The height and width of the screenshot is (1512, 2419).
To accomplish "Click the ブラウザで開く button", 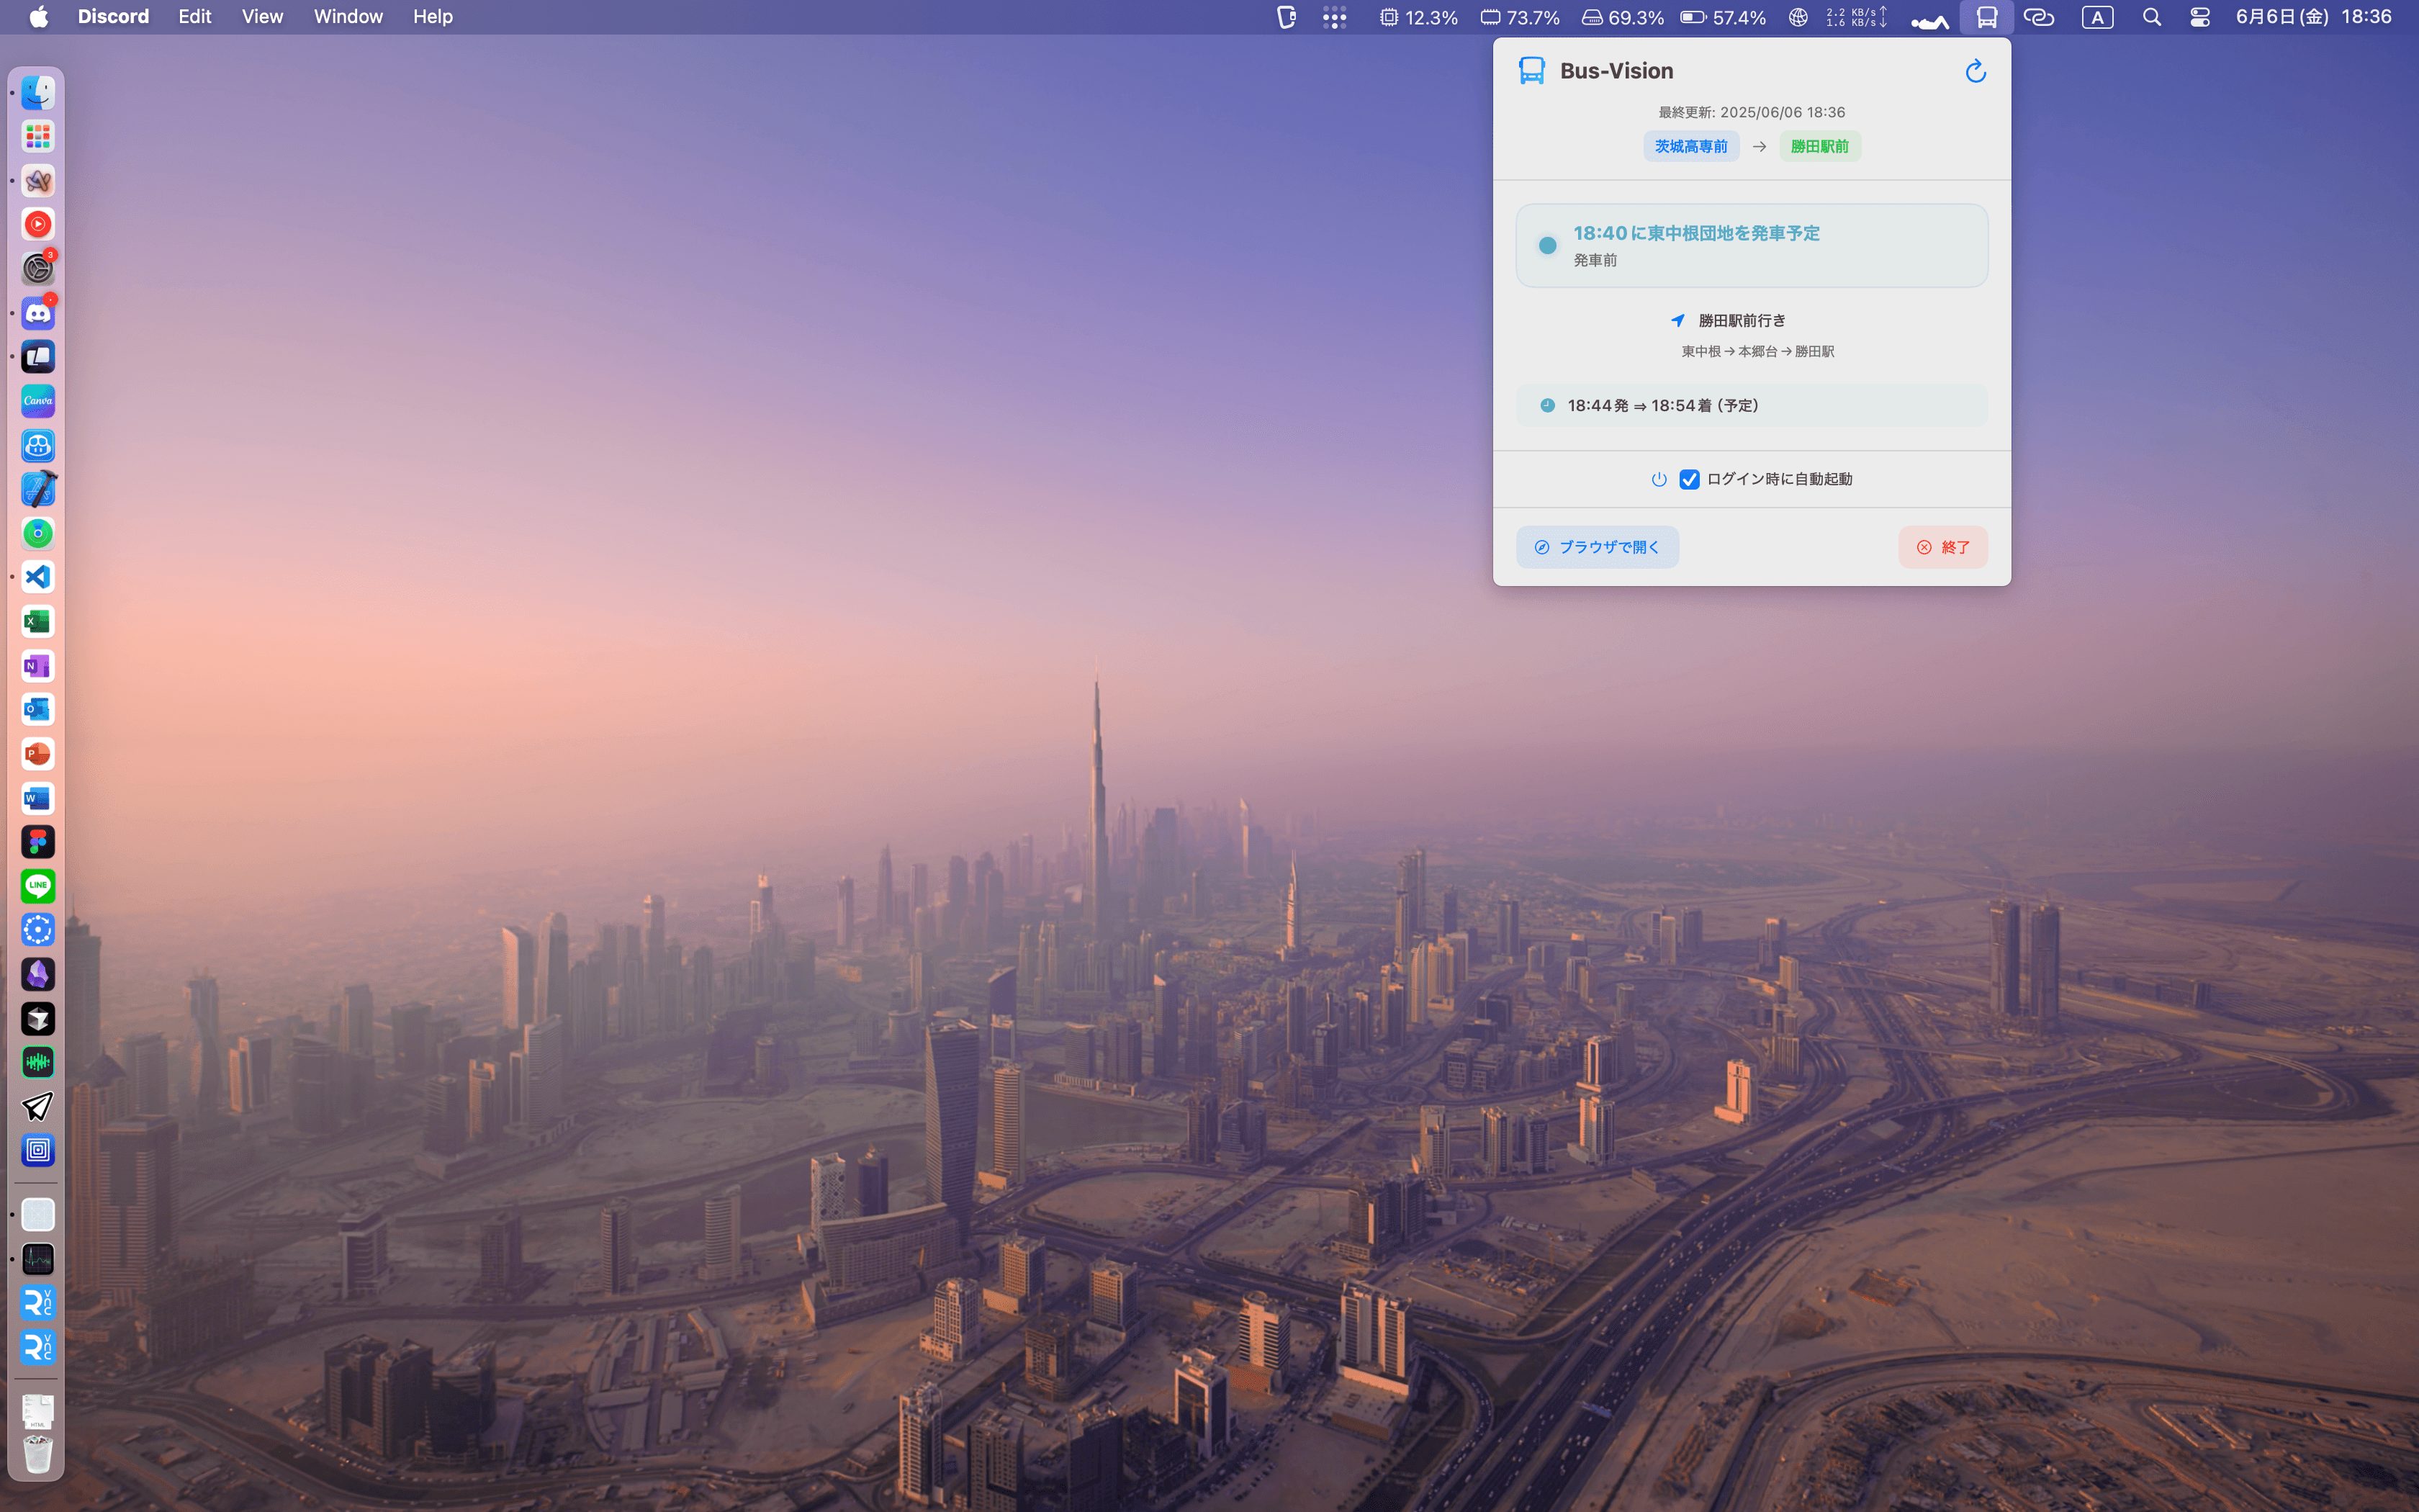I will pos(1596,547).
